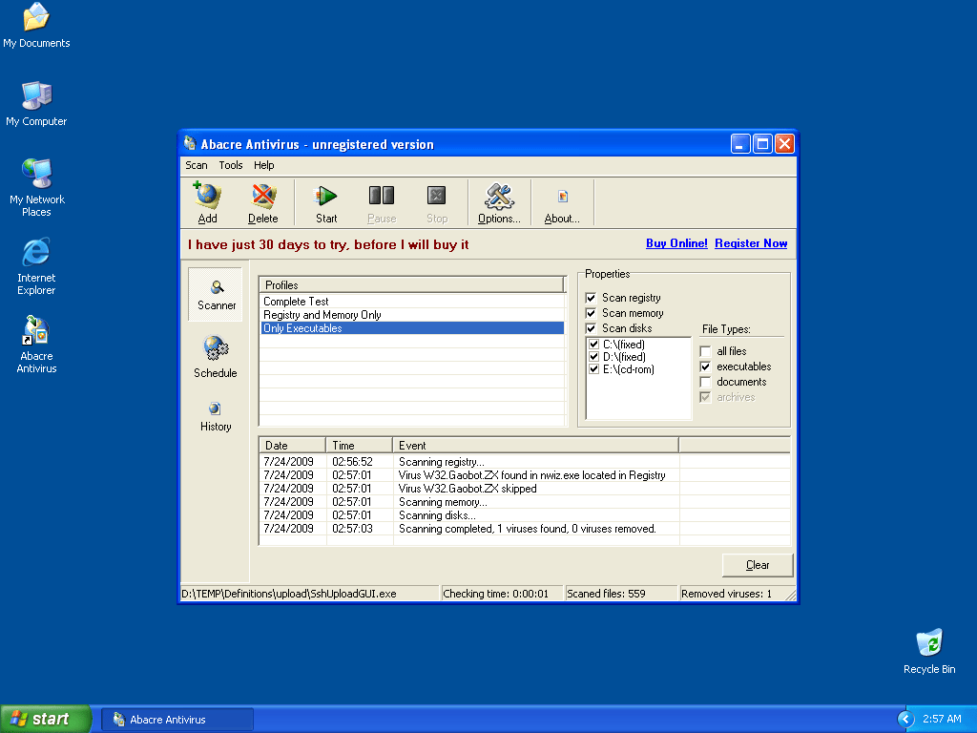Click the Register Now link

[751, 243]
